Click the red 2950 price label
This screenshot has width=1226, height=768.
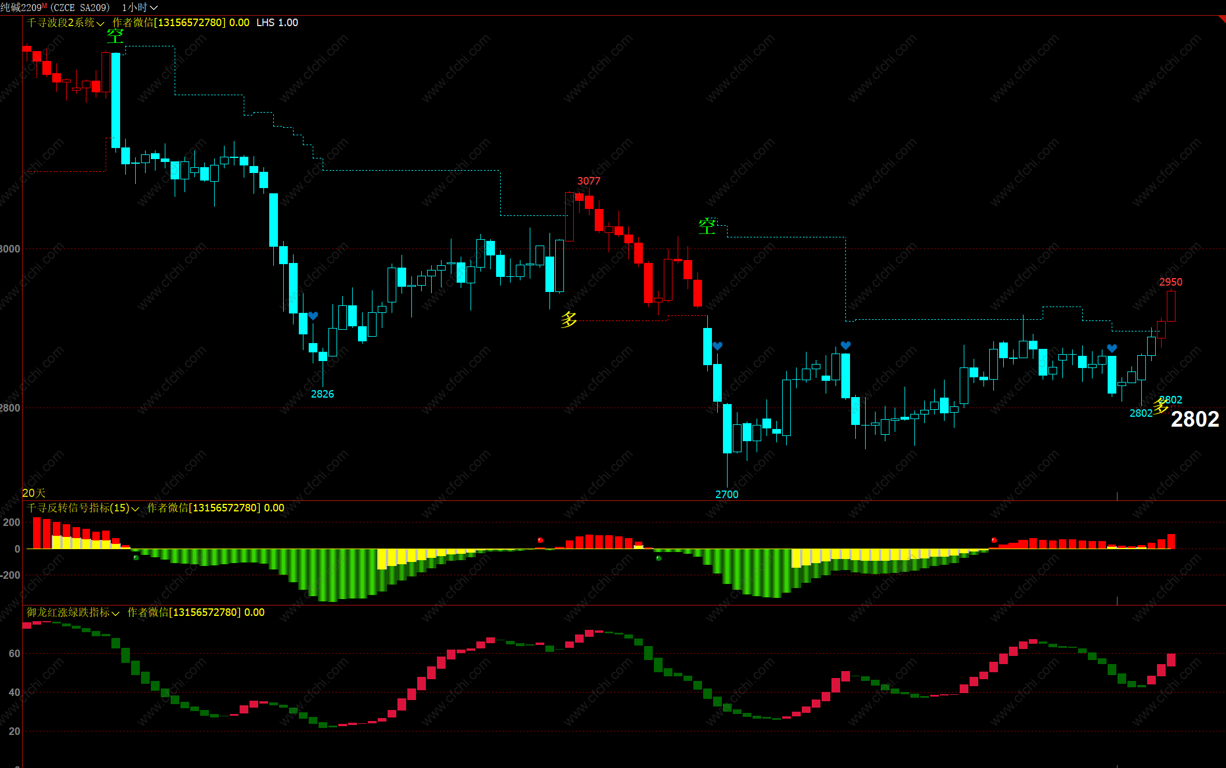coord(1170,282)
